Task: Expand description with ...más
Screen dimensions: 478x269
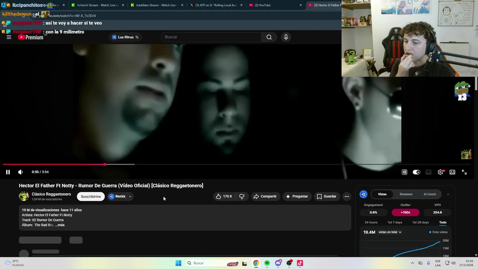Action: tap(60, 225)
